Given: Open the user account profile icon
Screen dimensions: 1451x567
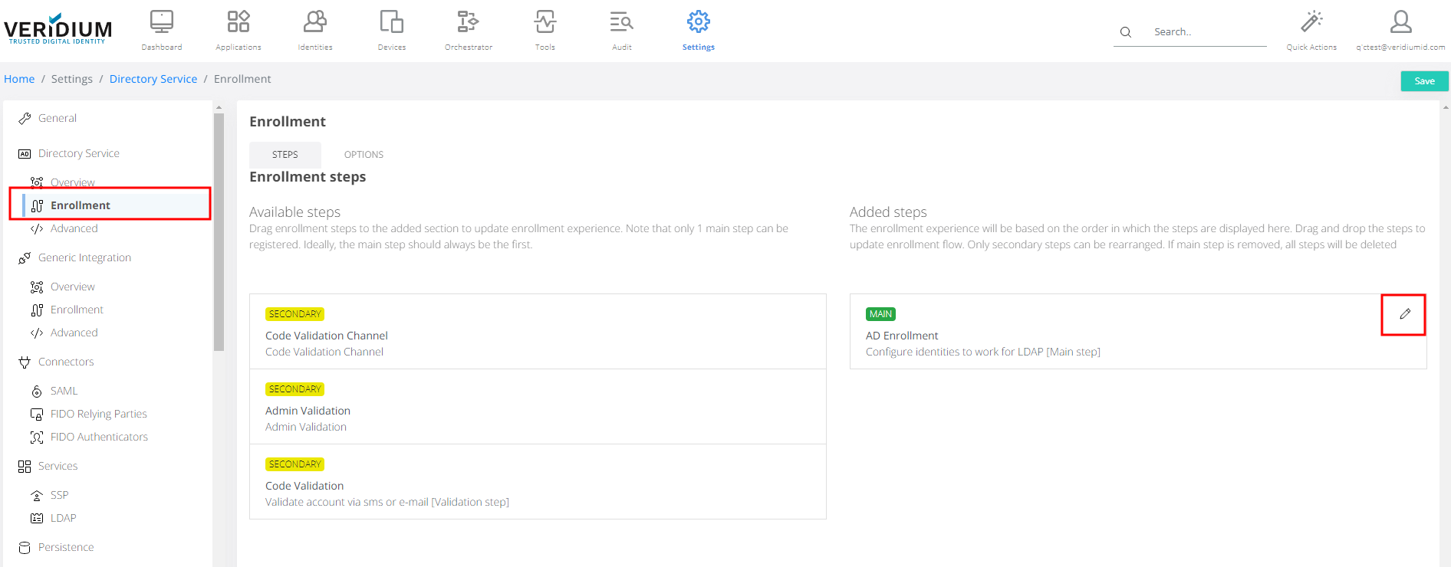Looking at the screenshot, I should click(x=1400, y=22).
